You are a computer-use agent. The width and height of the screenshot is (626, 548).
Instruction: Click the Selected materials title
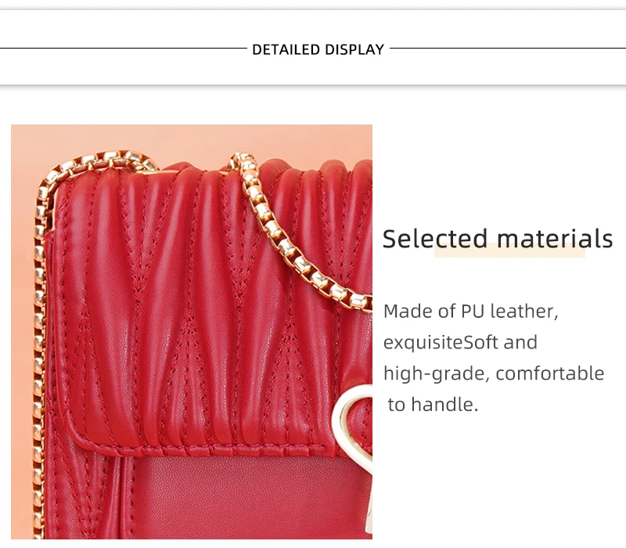coord(498,239)
